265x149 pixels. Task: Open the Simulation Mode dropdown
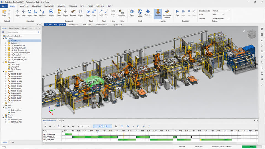tap(221, 11)
